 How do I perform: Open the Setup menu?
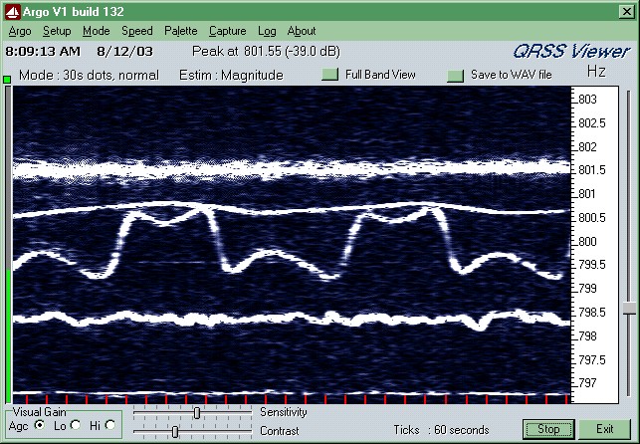click(57, 31)
